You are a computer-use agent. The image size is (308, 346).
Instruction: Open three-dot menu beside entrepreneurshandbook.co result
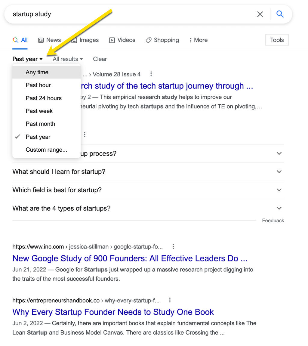pos(170,300)
